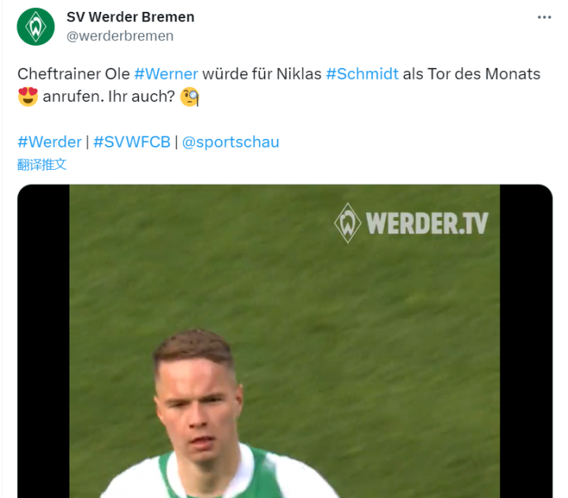Open the Werder Bremen profile avatar

point(35,27)
